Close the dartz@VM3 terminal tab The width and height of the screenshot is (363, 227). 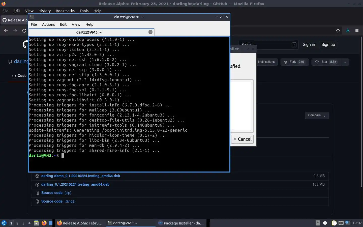(x=150, y=32)
